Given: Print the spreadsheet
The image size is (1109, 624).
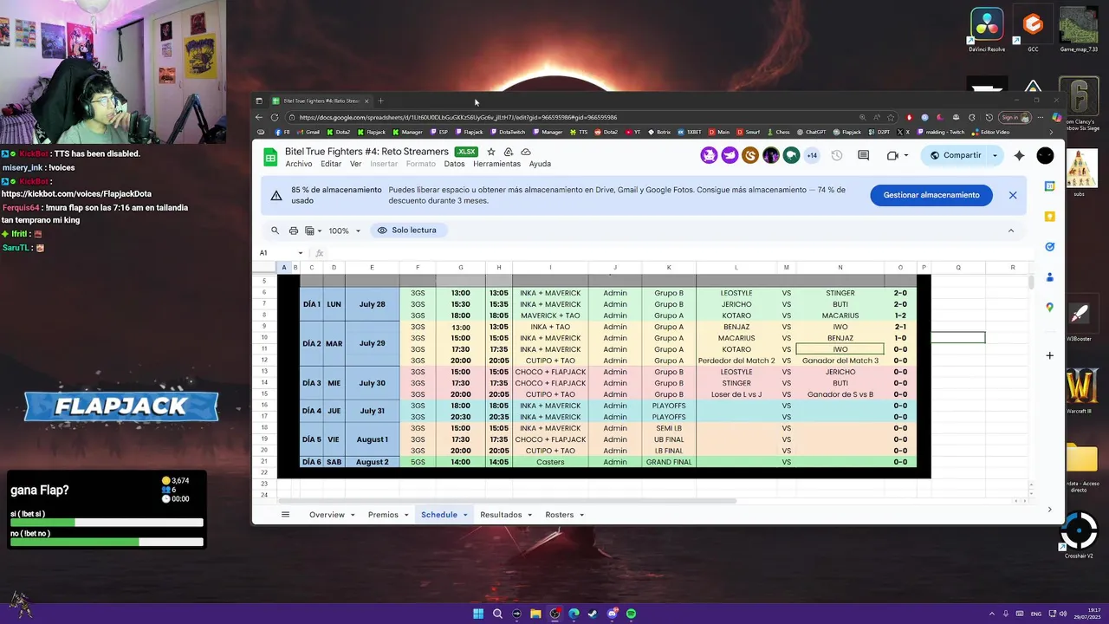Looking at the screenshot, I should [294, 231].
